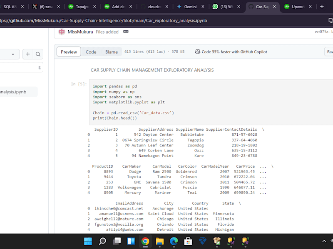The width and height of the screenshot is (333, 249).
Task: Switch to the Code view tab
Action: click(91, 52)
